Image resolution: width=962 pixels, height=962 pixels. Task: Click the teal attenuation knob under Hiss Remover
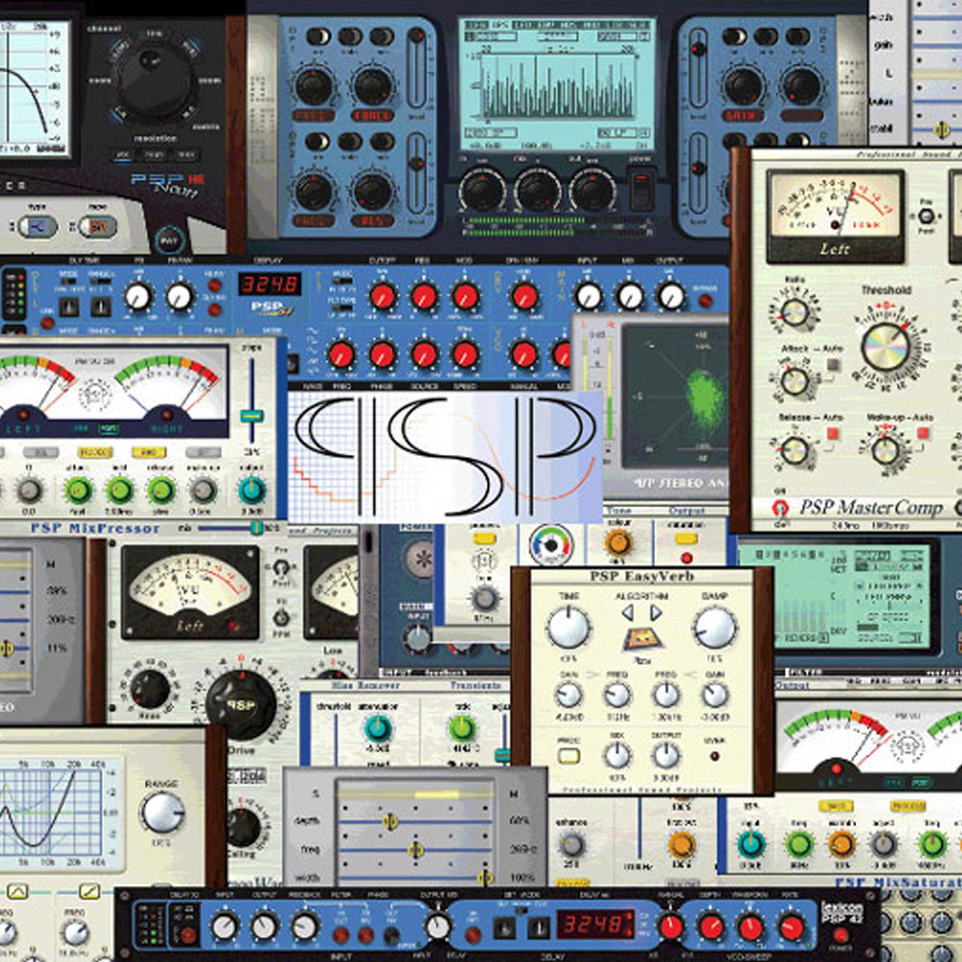pyautogui.click(x=377, y=727)
